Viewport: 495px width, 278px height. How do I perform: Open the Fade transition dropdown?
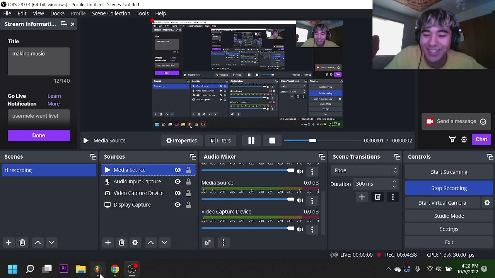(365, 170)
